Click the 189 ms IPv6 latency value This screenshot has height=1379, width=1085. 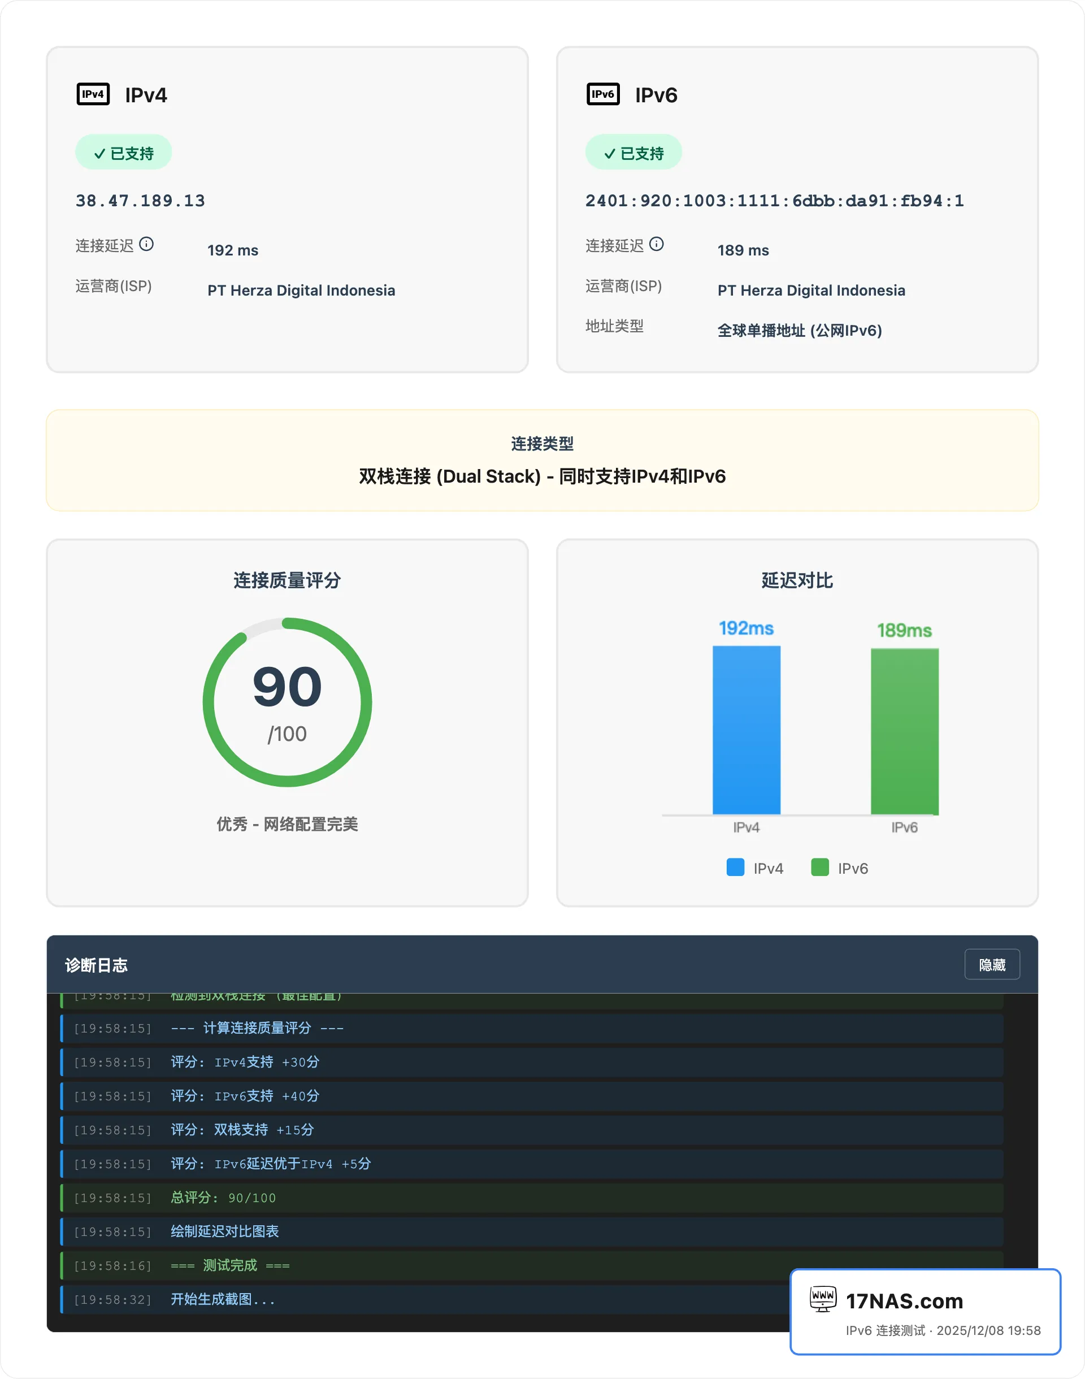tap(743, 250)
